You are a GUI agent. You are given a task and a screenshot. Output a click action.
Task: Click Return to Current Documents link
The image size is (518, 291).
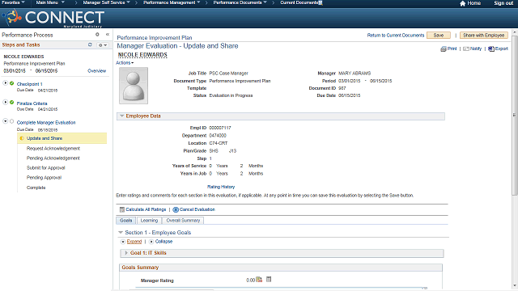click(396, 36)
